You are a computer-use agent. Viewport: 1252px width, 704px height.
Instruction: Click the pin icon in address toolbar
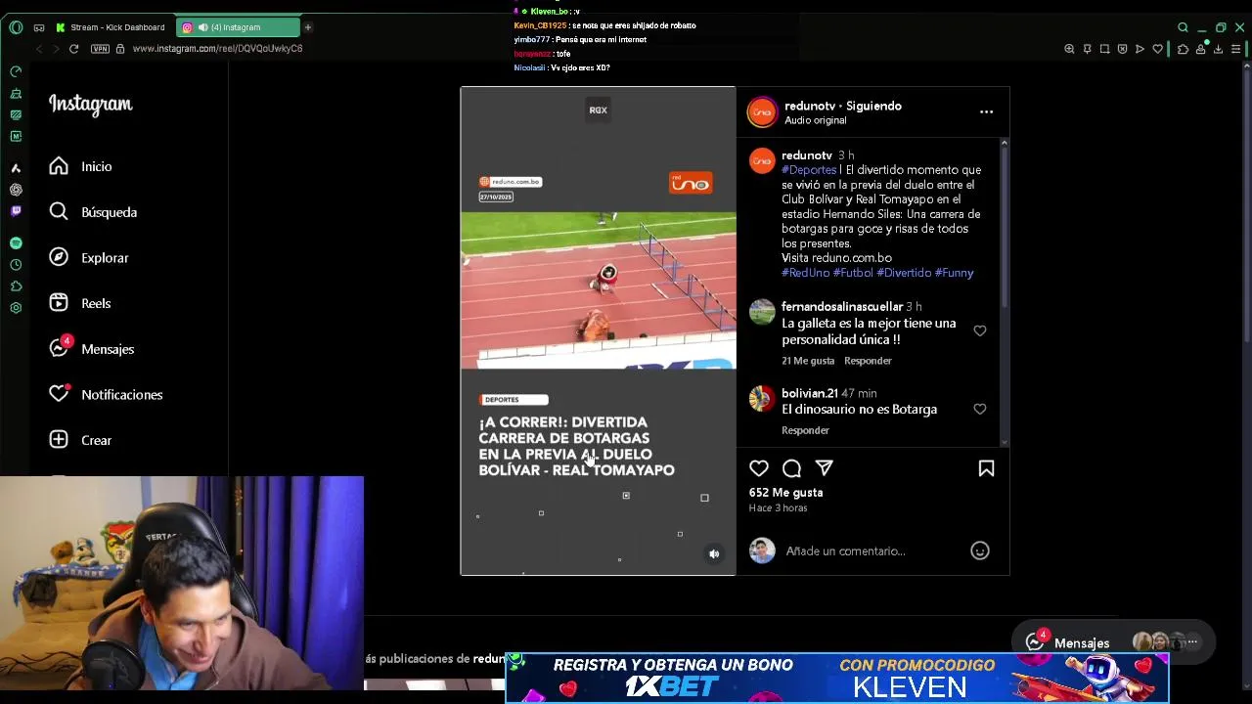point(1087,49)
